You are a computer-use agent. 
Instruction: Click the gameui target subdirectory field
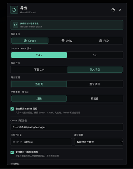click(x=41, y=142)
